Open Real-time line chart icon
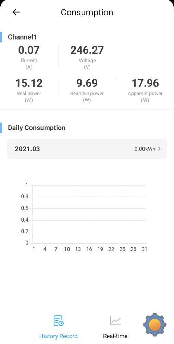Viewport: 174px width, 344px height. click(x=115, y=321)
